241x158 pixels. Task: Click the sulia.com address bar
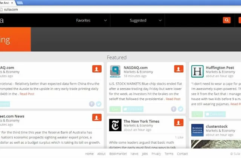[120, 9]
